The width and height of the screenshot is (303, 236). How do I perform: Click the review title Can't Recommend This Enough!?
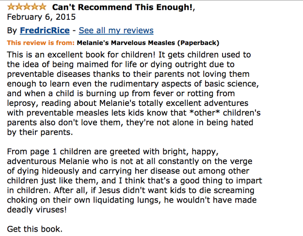[123, 7]
